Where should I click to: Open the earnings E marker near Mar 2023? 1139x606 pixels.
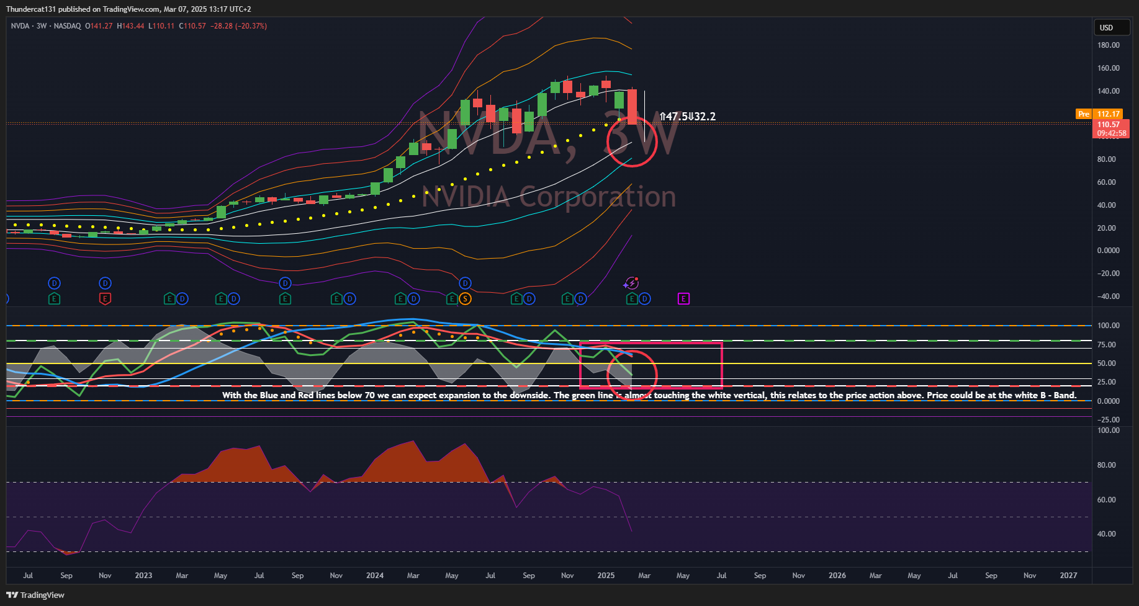pos(169,299)
